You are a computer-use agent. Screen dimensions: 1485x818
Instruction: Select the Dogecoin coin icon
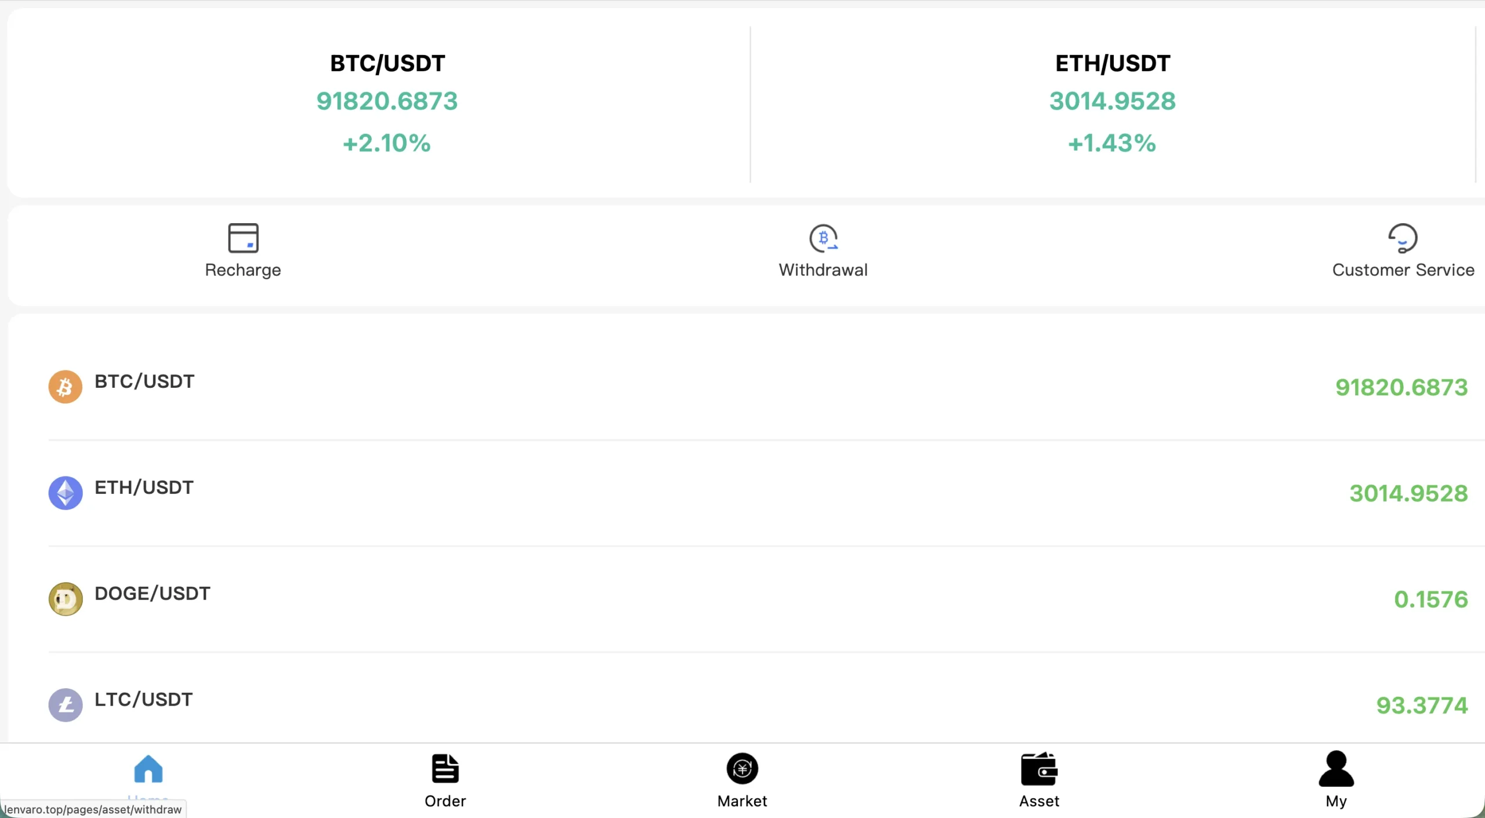[x=65, y=599]
